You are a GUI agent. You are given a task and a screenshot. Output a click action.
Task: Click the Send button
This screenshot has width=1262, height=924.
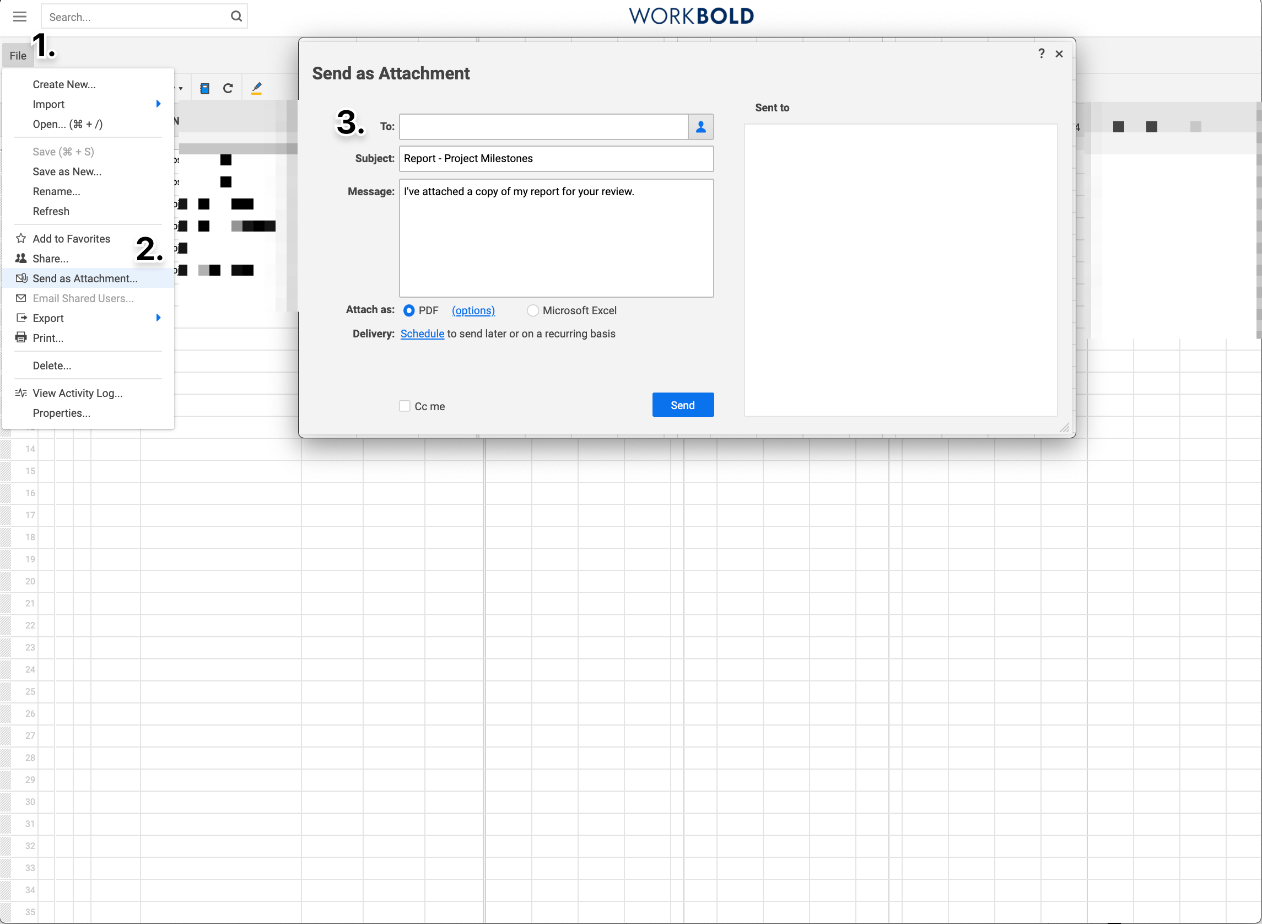pos(683,405)
